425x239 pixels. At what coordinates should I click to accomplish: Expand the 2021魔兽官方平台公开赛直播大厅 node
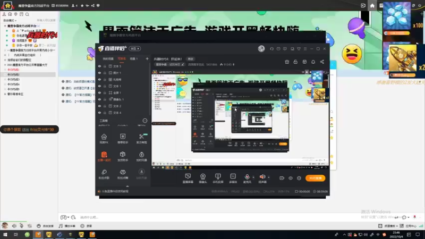(5, 65)
